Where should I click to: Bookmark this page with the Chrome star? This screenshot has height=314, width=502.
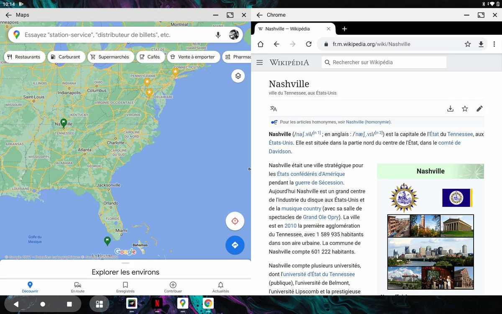(x=468, y=44)
